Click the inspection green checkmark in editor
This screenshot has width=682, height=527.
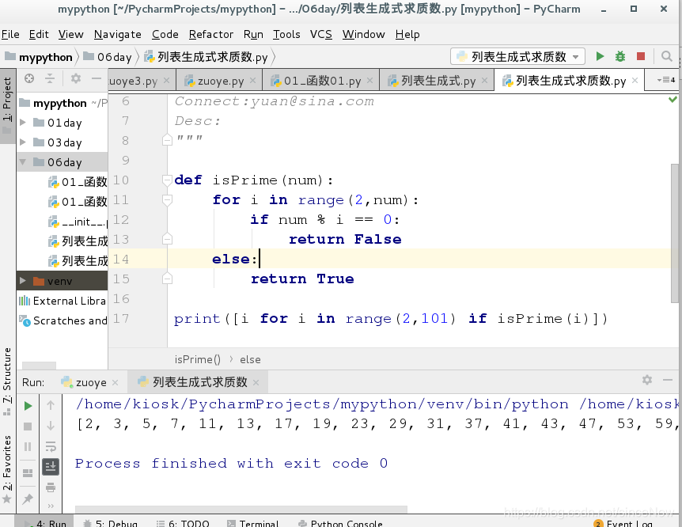point(673,100)
